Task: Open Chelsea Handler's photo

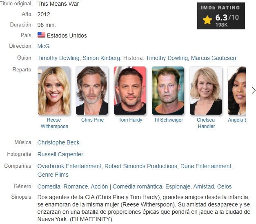Action: pyautogui.click(x=206, y=91)
